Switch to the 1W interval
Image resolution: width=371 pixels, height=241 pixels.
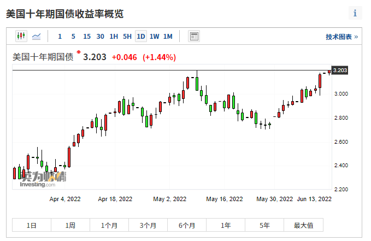coord(155,37)
